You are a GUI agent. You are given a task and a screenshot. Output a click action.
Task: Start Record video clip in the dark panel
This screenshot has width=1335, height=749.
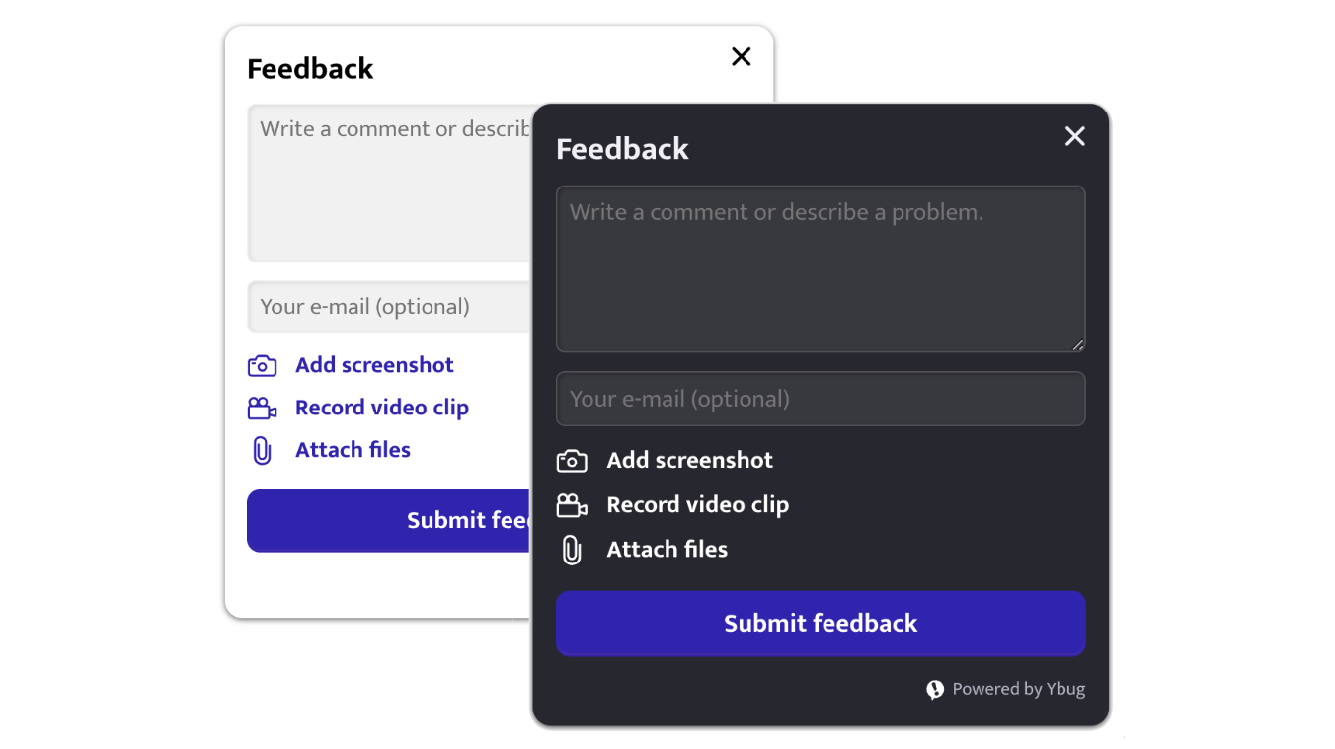[x=697, y=504]
